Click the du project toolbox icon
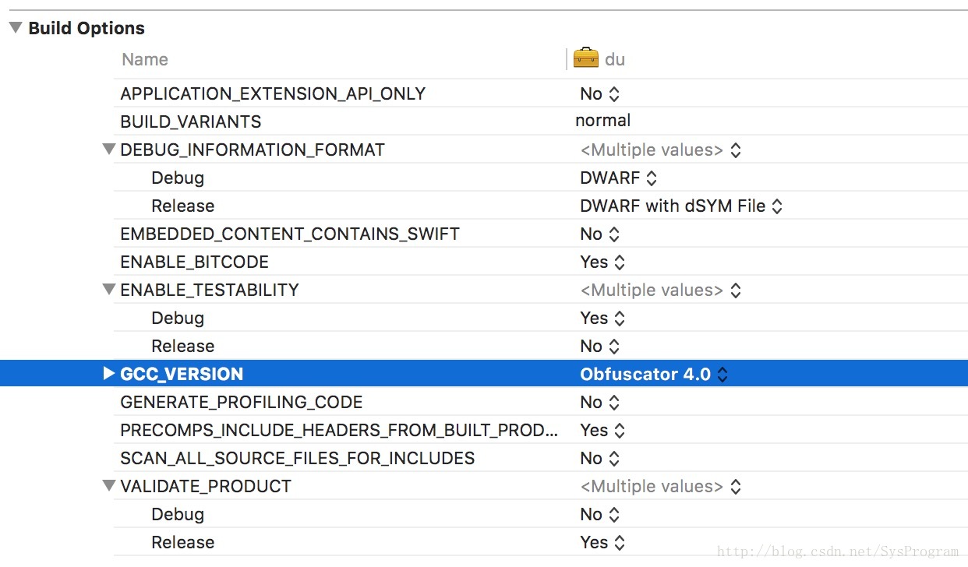This screenshot has height=567, width=968. pyautogui.click(x=585, y=58)
